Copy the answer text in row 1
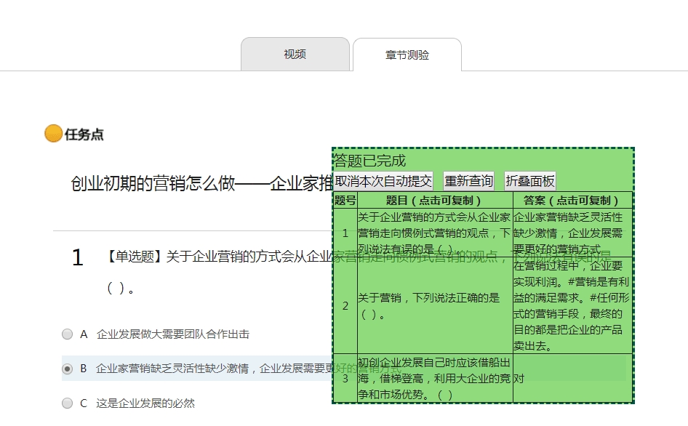 tap(572, 233)
